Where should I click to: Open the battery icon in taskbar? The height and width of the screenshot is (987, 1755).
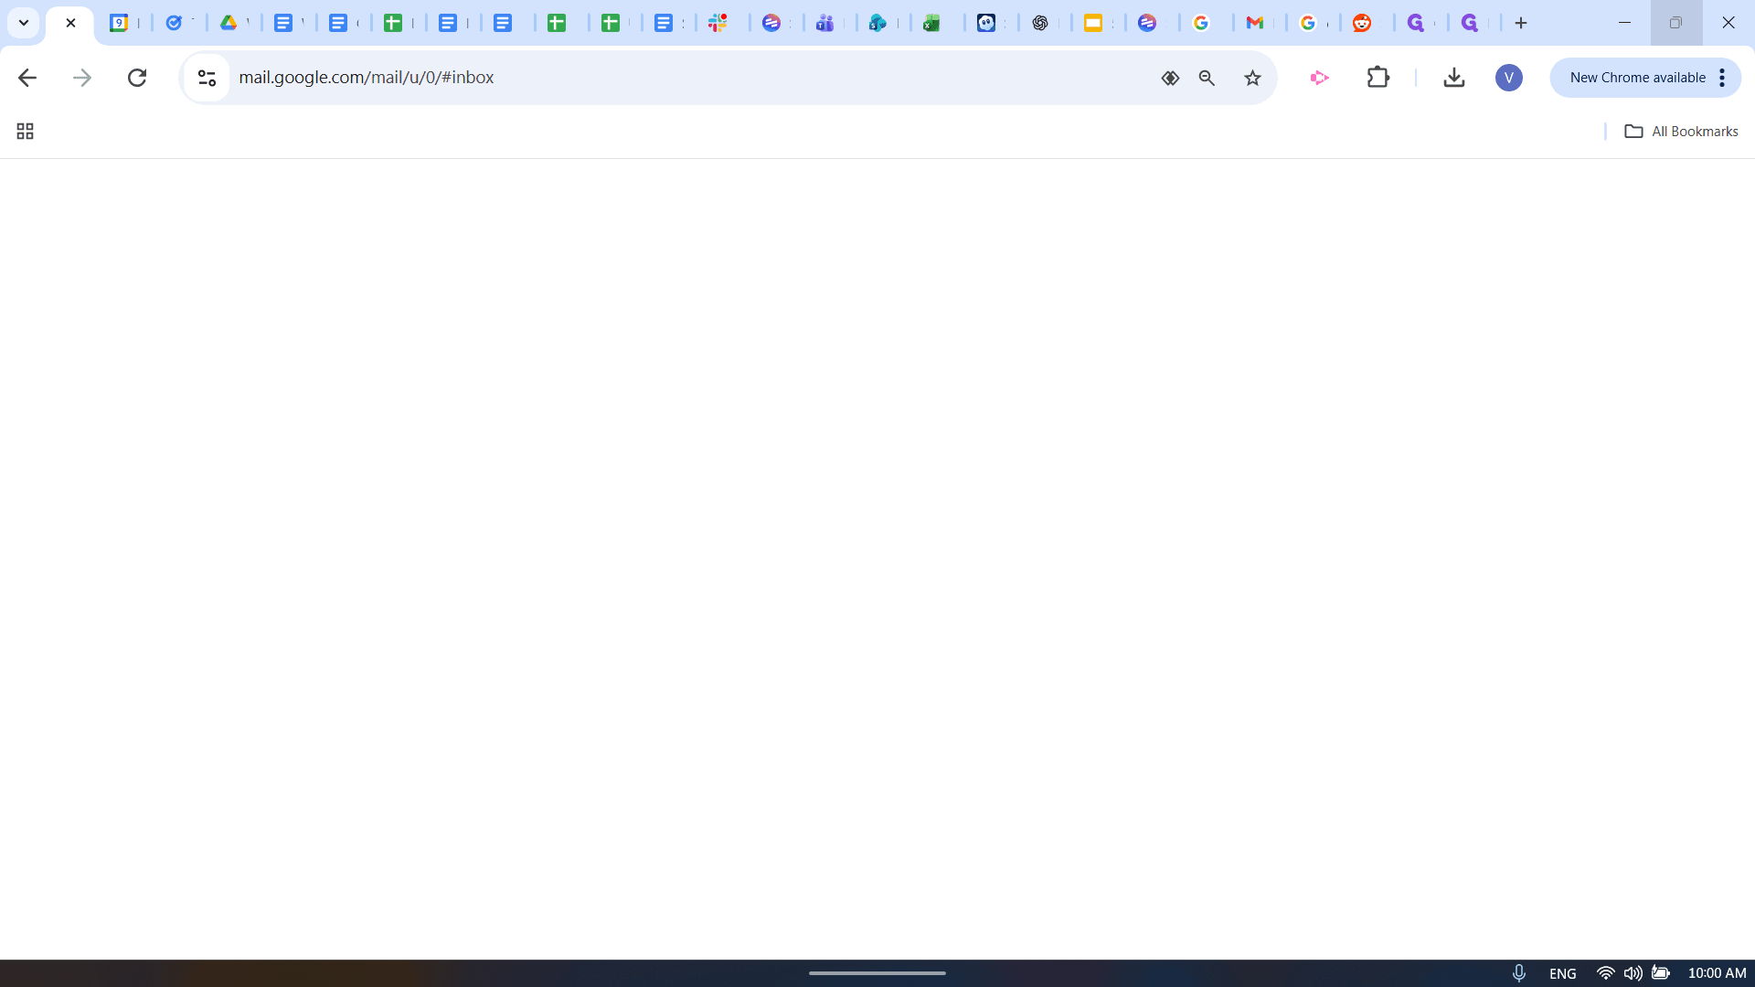tap(1661, 973)
